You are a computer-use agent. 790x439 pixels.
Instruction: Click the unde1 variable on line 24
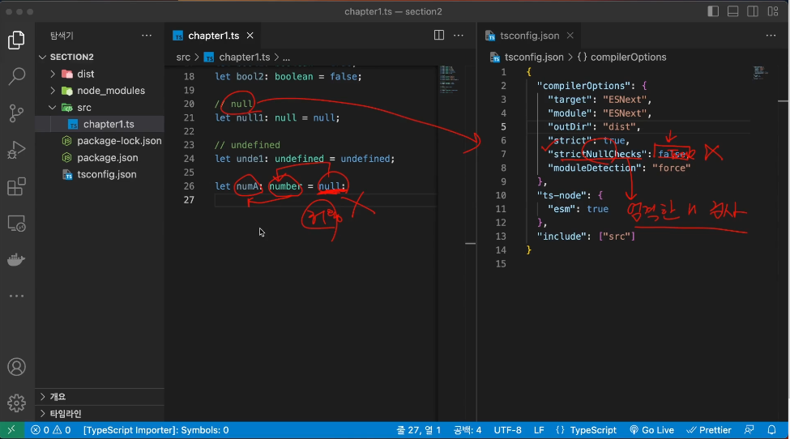tap(250, 159)
